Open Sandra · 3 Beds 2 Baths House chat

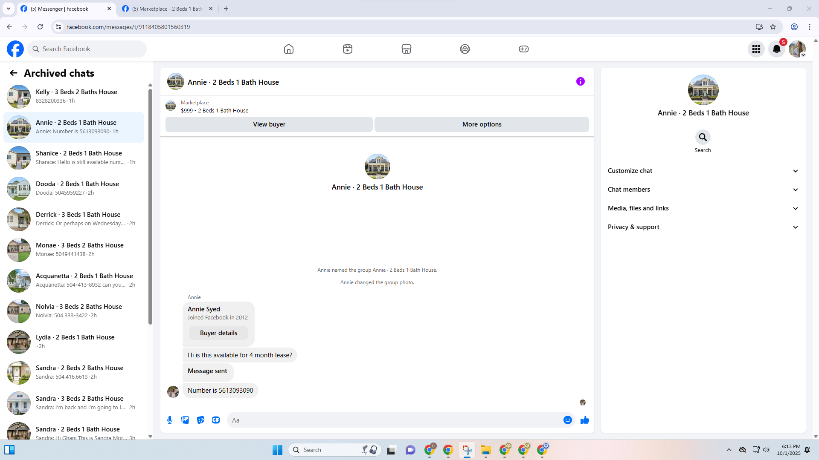click(73, 403)
